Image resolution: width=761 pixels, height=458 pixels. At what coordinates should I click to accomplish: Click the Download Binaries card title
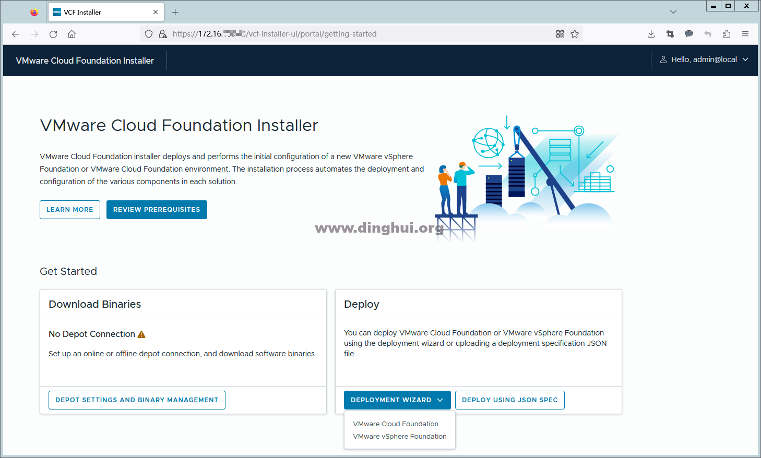94,304
